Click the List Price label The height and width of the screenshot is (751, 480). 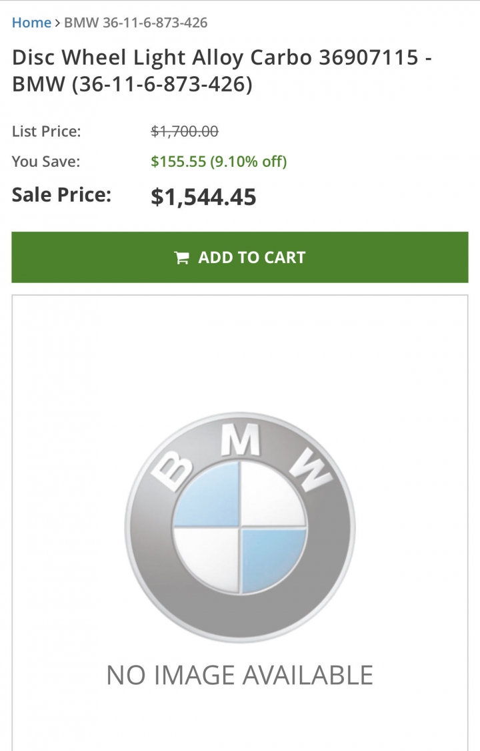click(x=46, y=132)
